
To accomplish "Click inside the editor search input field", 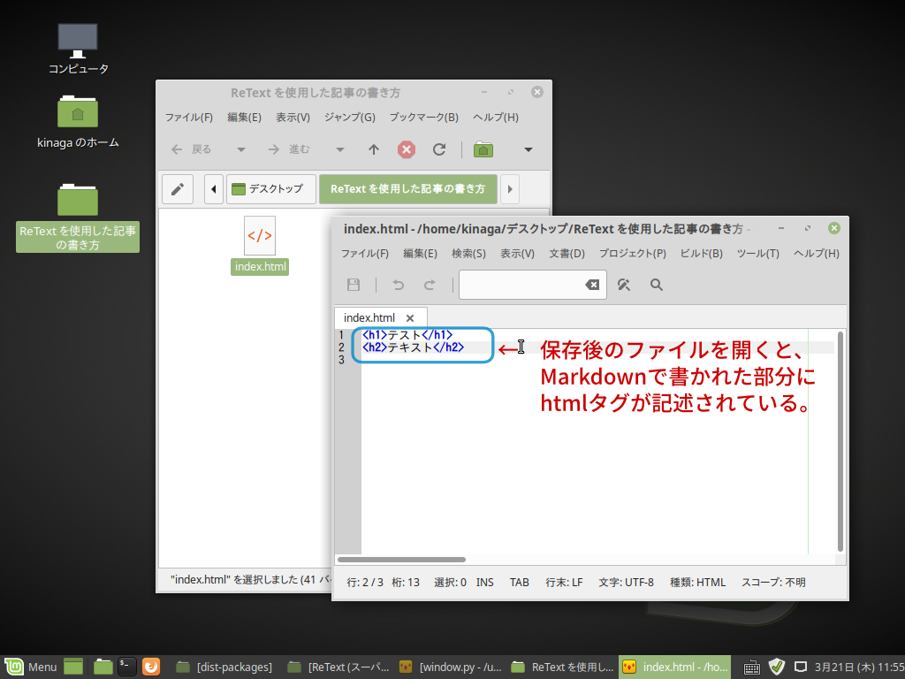I will pyautogui.click(x=520, y=285).
